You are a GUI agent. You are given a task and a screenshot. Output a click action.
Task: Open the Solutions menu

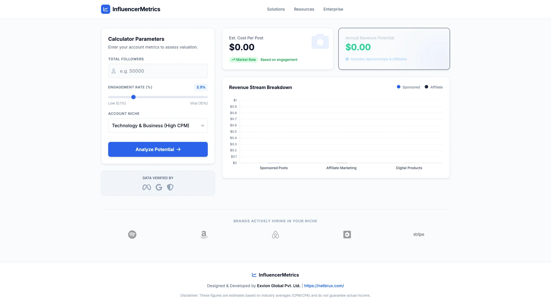click(x=276, y=9)
